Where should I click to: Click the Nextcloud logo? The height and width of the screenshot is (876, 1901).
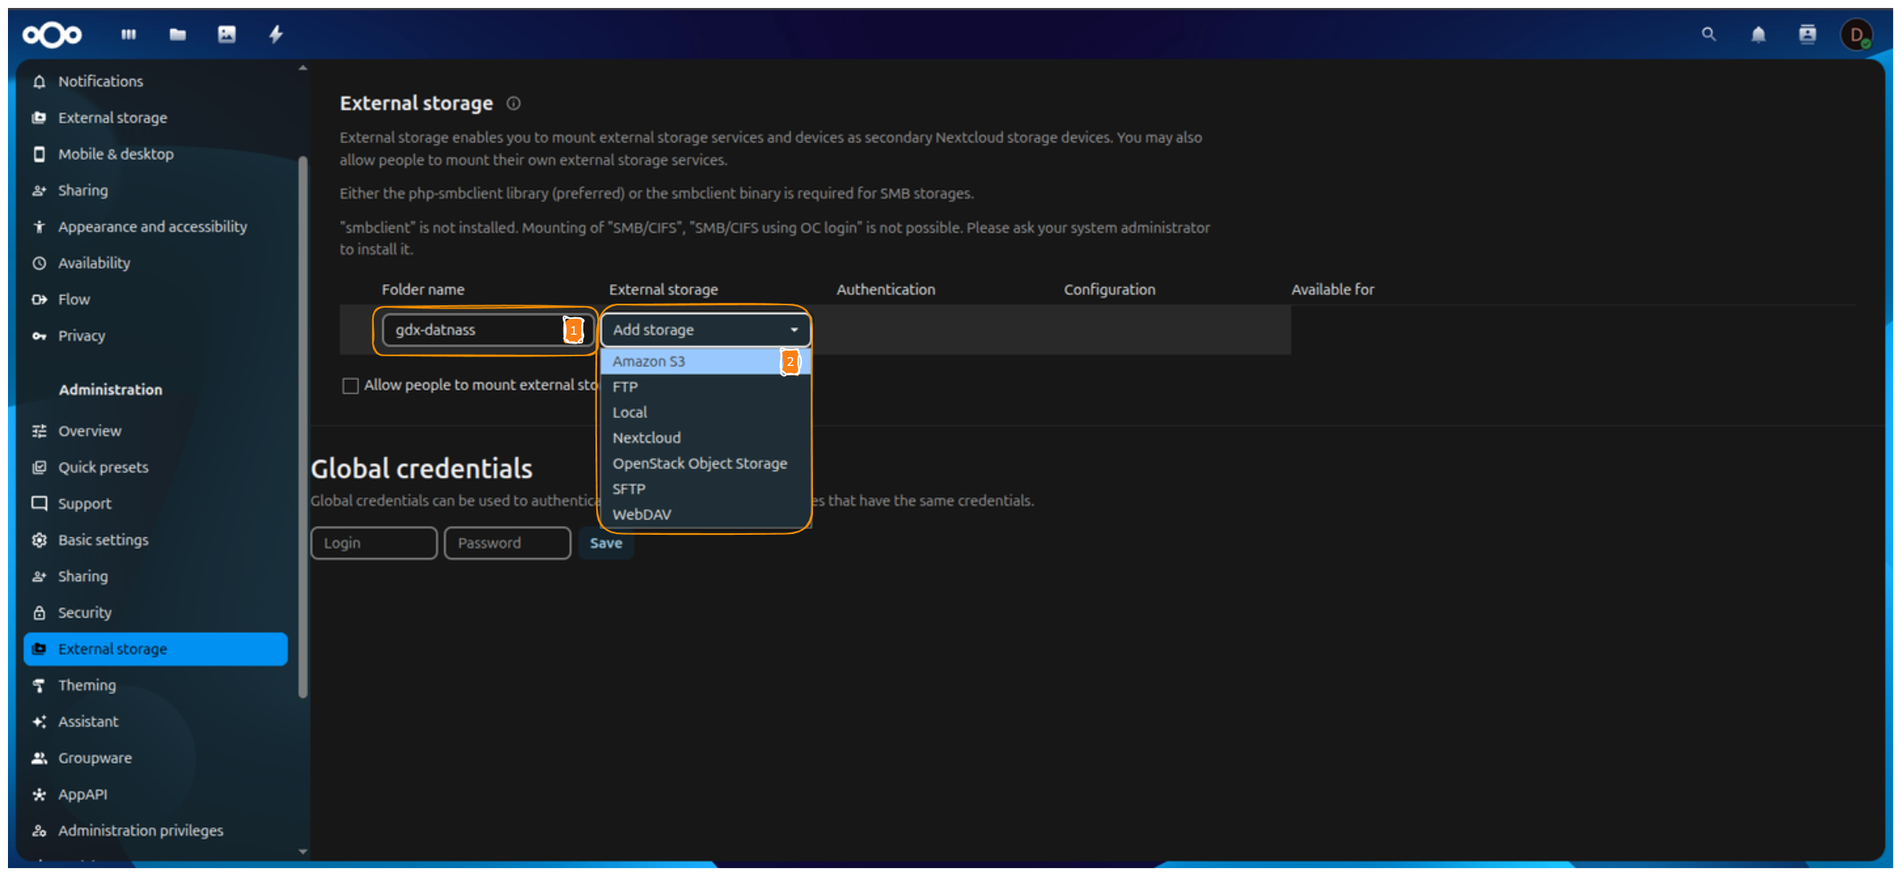(x=51, y=34)
